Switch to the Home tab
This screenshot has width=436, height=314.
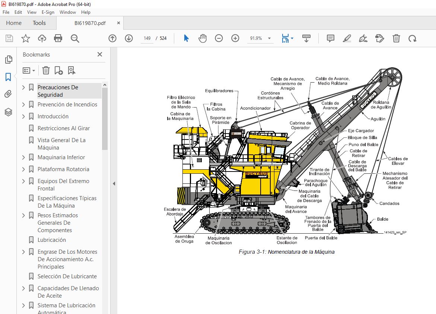[x=14, y=23]
